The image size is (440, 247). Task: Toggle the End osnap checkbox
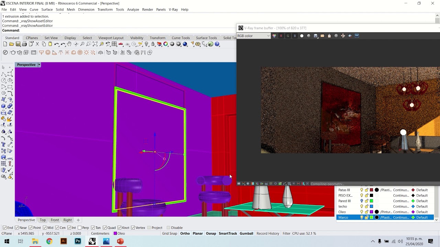[x=4, y=228]
